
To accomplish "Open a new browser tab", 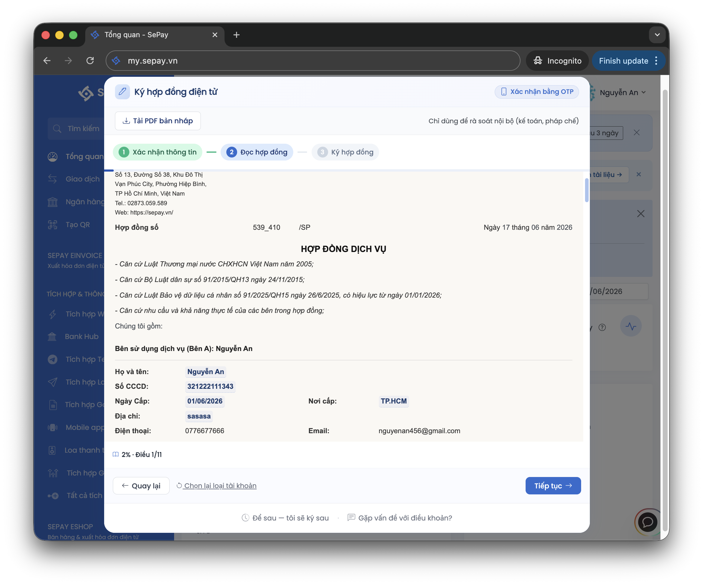I will pos(236,35).
